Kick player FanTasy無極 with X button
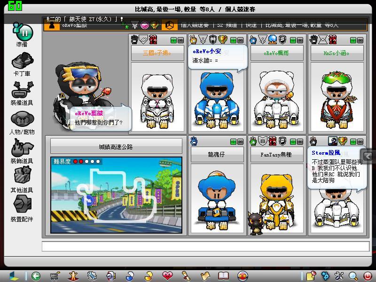The width and height of the screenshot is (376, 282). pos(300,142)
